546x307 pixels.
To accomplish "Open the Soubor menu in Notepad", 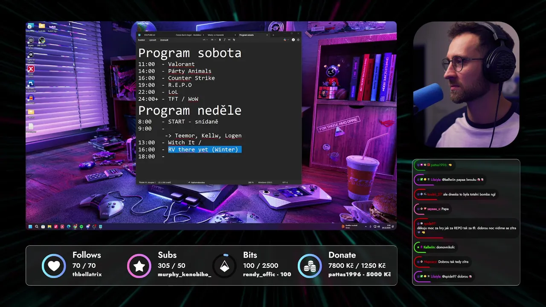I will [142, 40].
